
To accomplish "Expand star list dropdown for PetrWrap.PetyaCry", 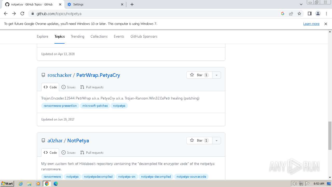I will pyautogui.click(x=216, y=75).
